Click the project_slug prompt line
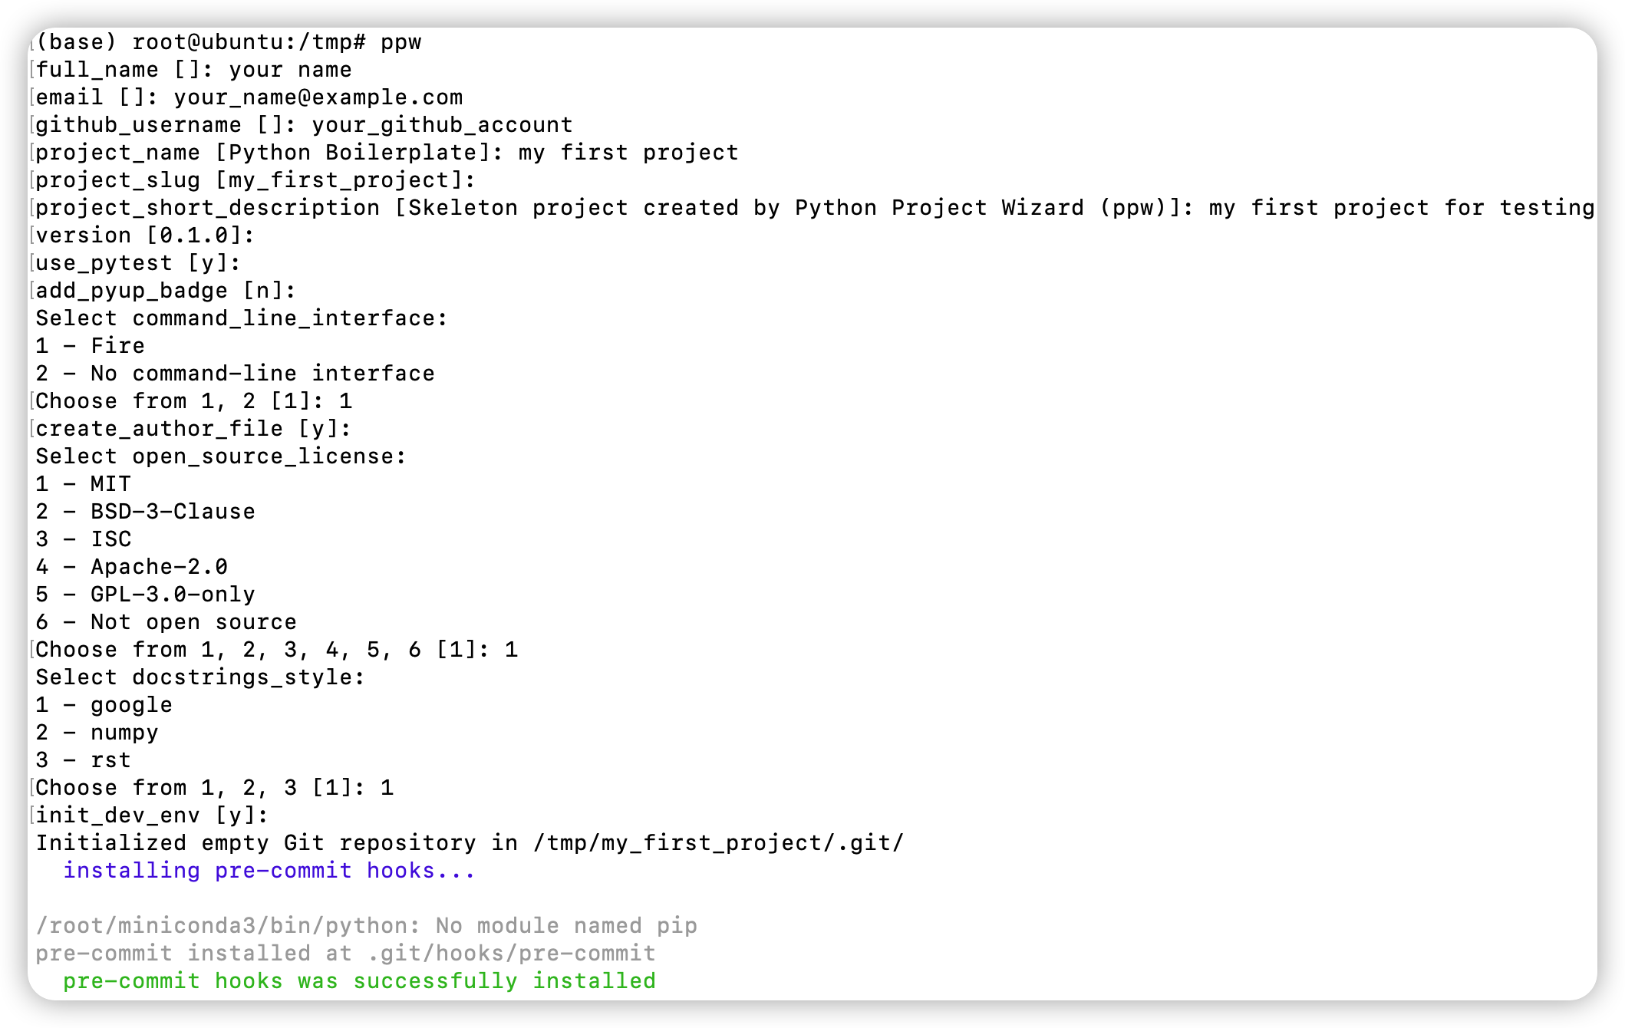The image size is (1625, 1028). (255, 180)
